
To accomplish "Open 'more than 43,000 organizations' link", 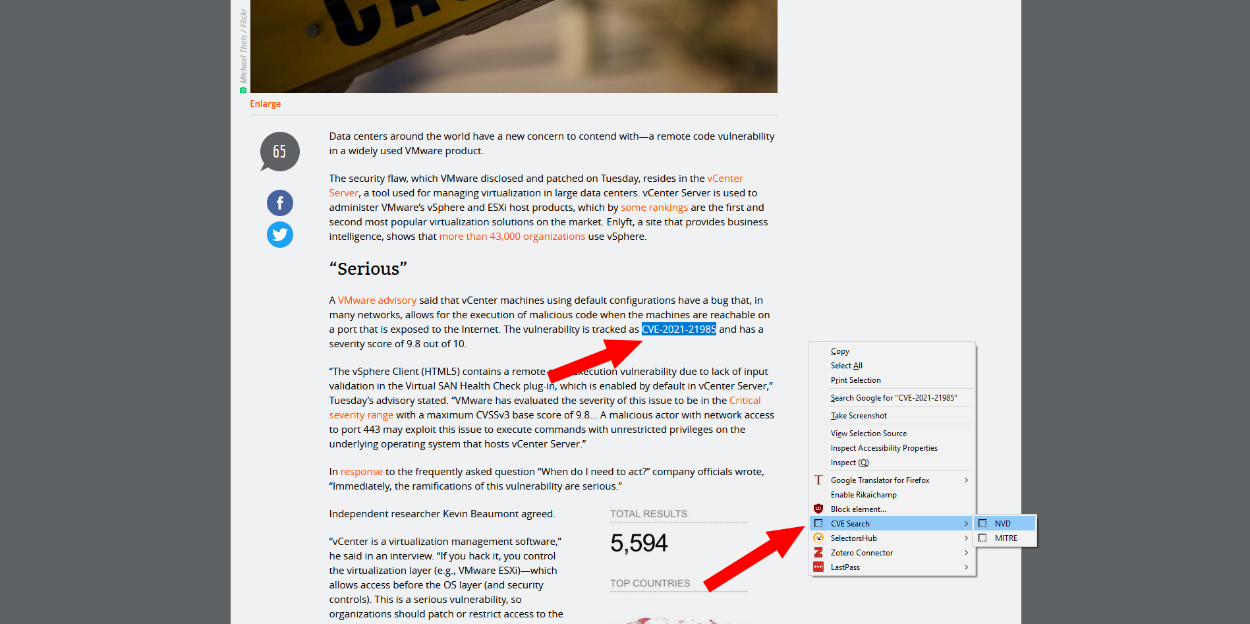I will (512, 237).
